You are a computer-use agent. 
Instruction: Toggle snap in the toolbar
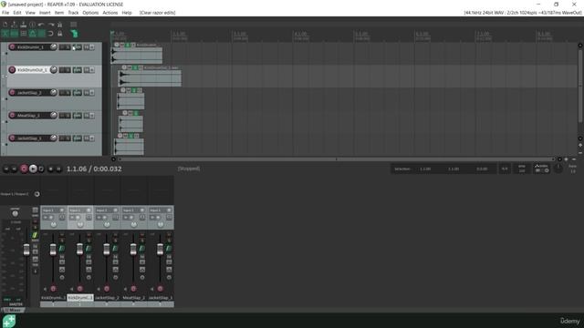pos(51,34)
